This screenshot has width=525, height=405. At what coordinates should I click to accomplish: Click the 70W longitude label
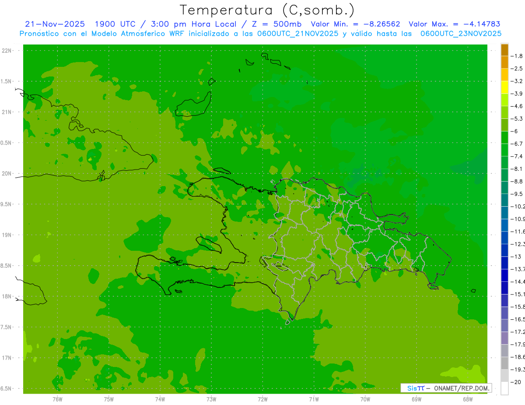(365, 399)
